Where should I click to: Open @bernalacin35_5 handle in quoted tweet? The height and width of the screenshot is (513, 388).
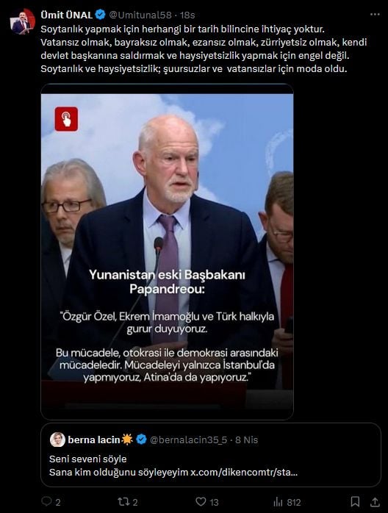[188, 440]
